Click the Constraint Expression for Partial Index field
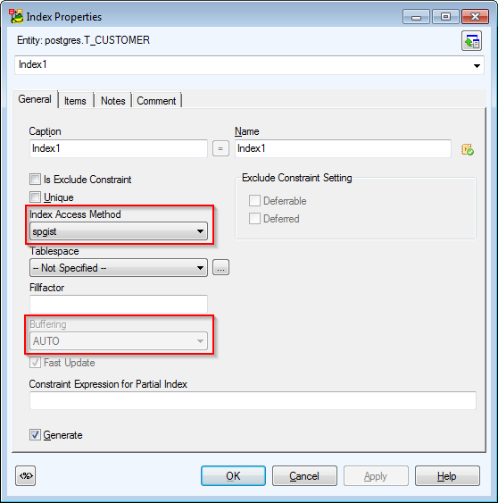498x503 pixels. point(253,400)
